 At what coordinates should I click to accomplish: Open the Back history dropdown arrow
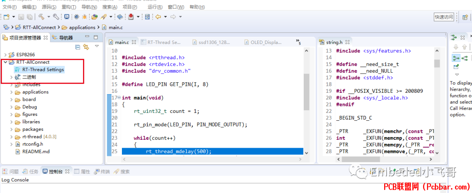[x=165, y=17]
